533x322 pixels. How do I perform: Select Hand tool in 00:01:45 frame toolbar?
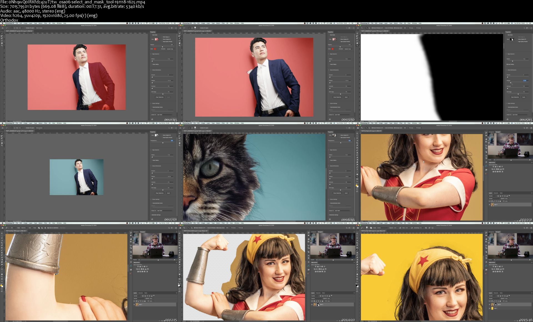[x=2, y=43]
